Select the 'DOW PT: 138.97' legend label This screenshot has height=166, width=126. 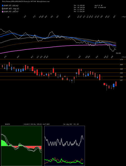coord(11,12)
